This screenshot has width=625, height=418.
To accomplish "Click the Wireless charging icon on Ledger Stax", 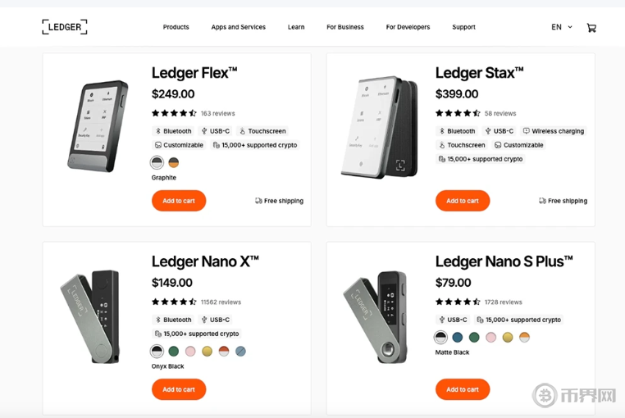I will click(x=527, y=131).
